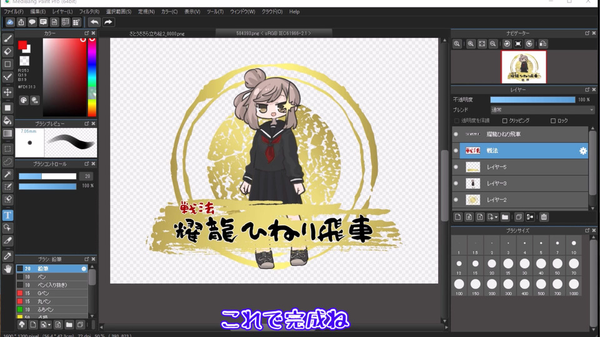Screen dimensions: 600x337
Task: Click the Redo arrow in the toolbar
Action: click(108, 22)
